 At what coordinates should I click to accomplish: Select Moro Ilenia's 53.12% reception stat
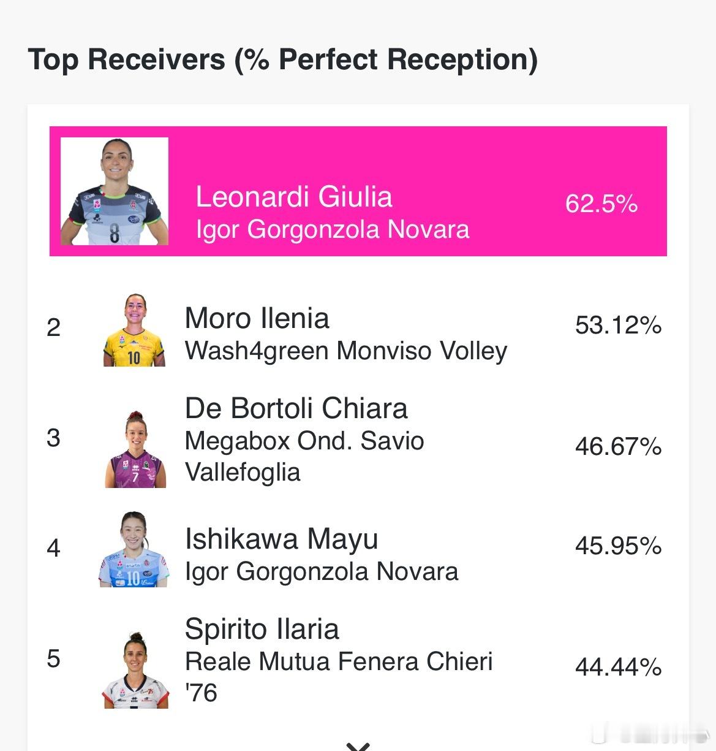click(618, 325)
